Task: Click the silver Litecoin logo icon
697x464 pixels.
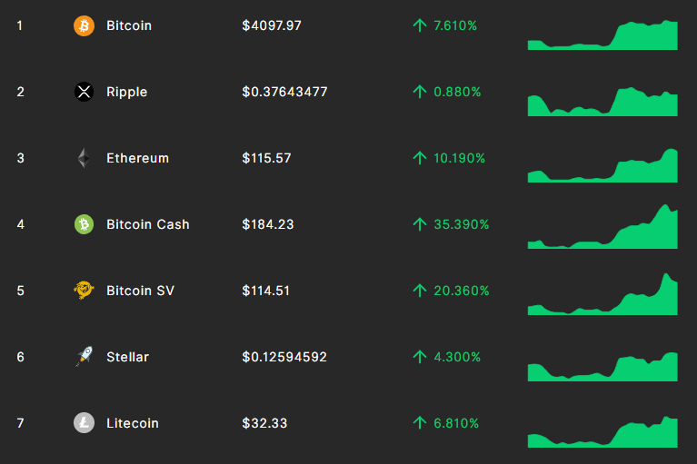Action: (84, 423)
